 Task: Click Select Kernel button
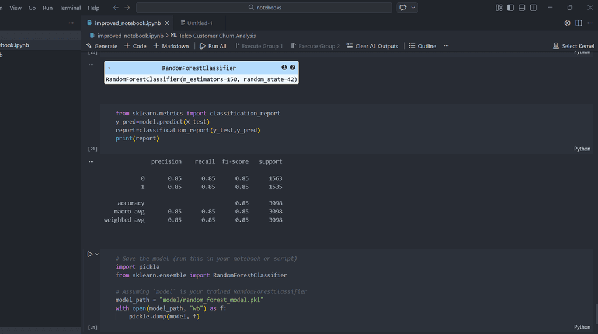coord(573,46)
